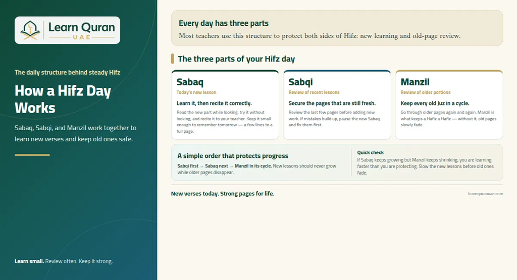The width and height of the screenshot is (517, 280).
Task: Open the Sabaq card title
Action: pyautogui.click(x=190, y=82)
